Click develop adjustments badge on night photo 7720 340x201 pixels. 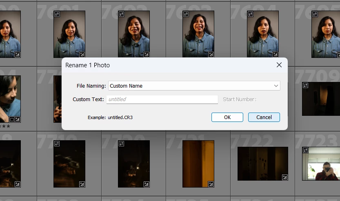[x=147, y=184]
